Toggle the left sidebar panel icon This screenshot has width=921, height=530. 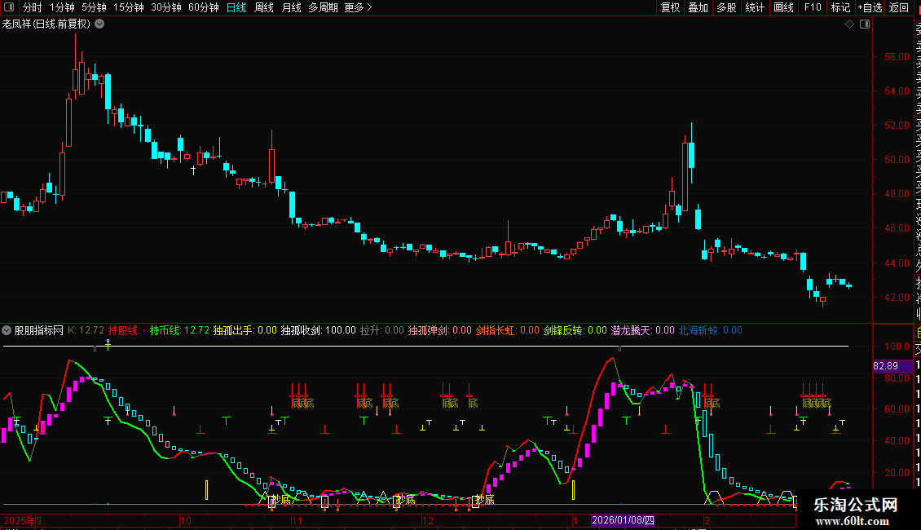click(x=8, y=7)
